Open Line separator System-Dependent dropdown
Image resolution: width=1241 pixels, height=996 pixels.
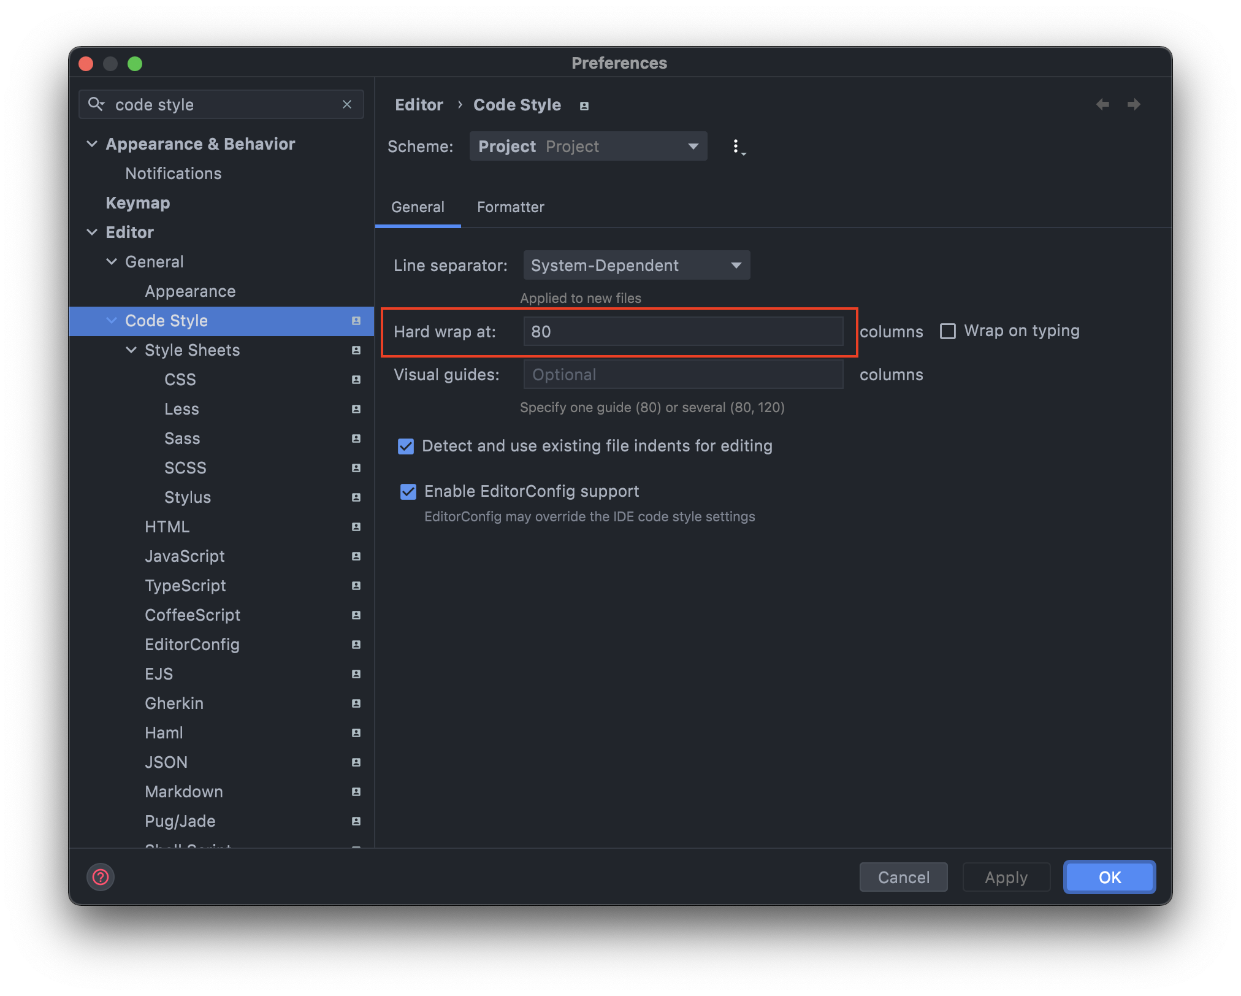(x=636, y=266)
